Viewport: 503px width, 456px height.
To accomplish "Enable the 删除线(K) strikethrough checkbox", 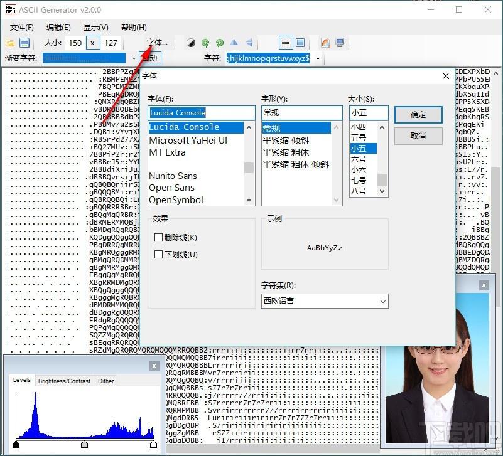I will click(x=158, y=238).
